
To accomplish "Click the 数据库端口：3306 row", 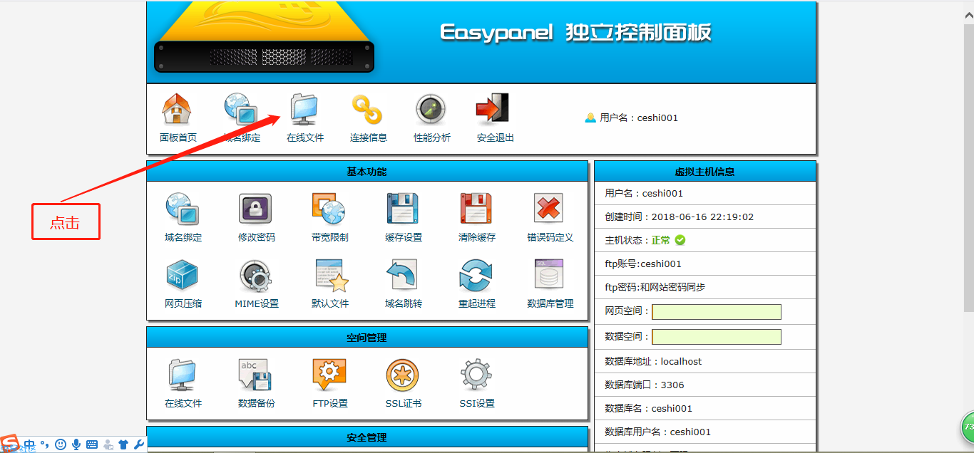I will click(x=704, y=385).
